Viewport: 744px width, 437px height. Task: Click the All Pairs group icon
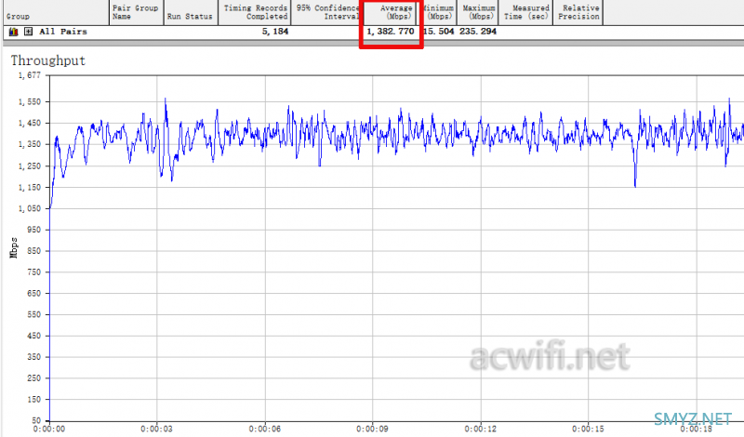[13, 31]
